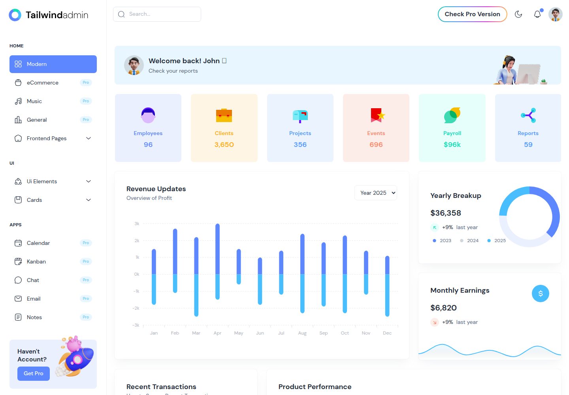The height and width of the screenshot is (395, 569).
Task: Click the Kanban icon in sidebar
Action: click(x=18, y=261)
